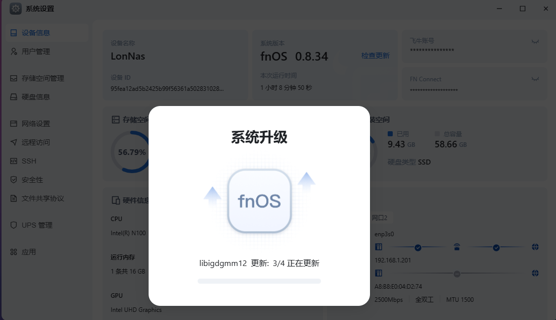
Task: Reveal the hidden 飞牛账号 value
Action: click(x=535, y=42)
